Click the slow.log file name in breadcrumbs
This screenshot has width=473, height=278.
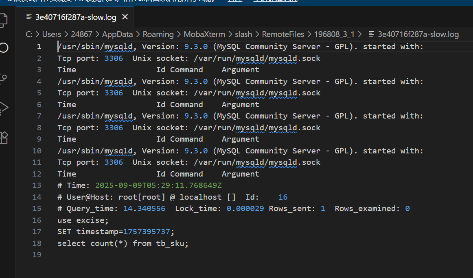tap(418, 34)
